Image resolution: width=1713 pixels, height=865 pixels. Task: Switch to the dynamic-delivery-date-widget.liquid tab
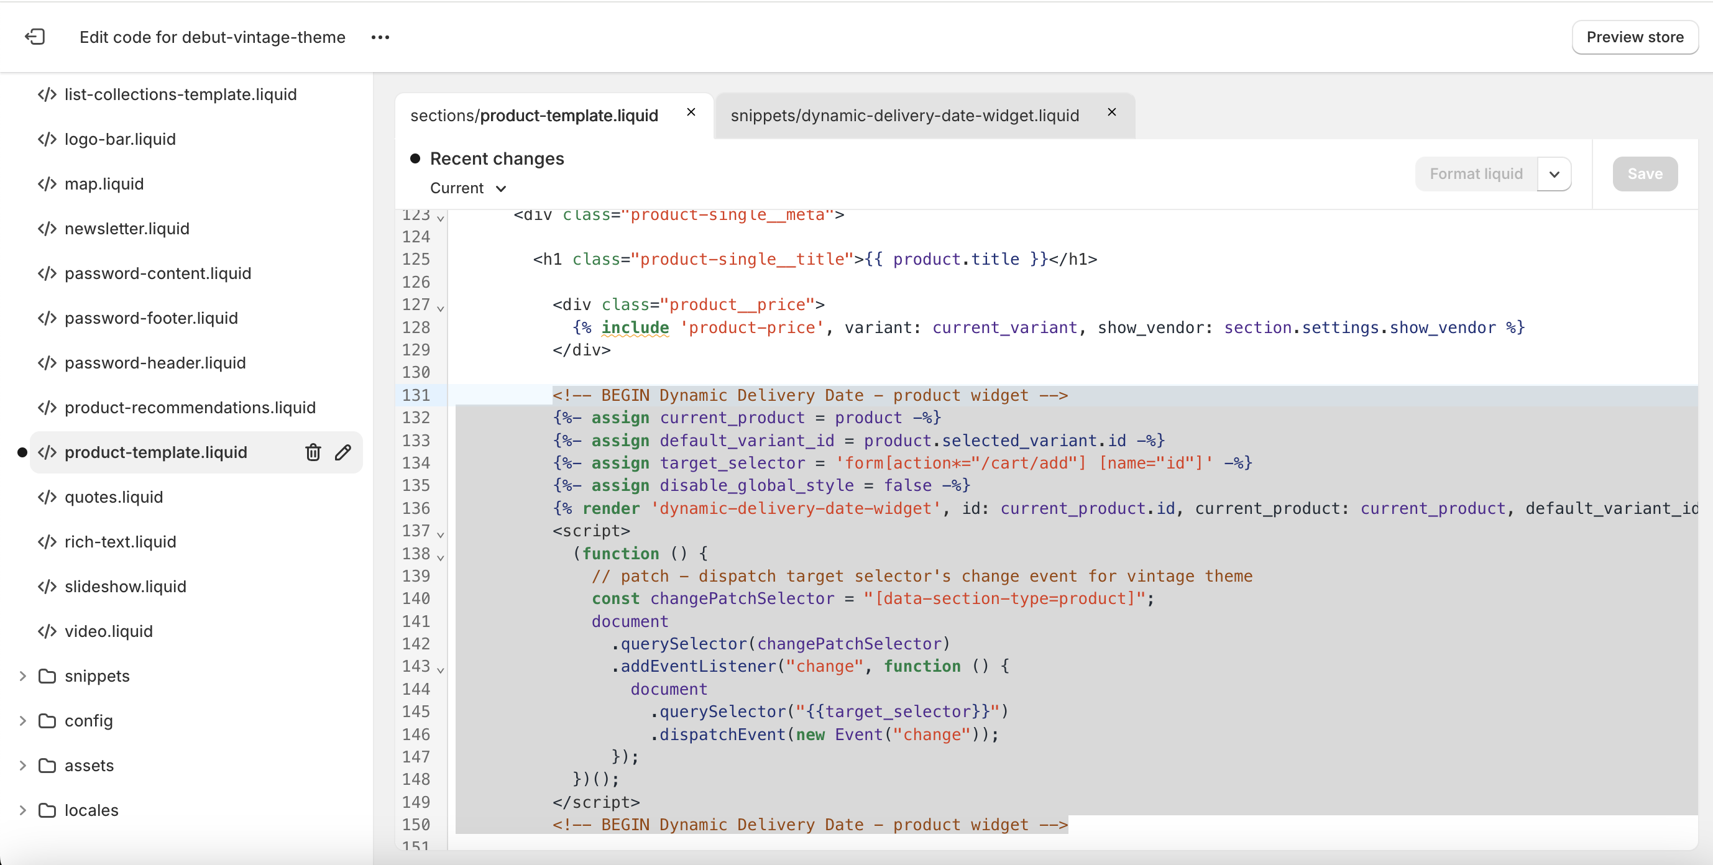(904, 116)
